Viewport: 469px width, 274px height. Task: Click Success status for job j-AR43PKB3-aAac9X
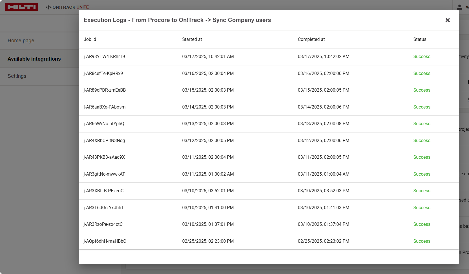click(x=422, y=157)
